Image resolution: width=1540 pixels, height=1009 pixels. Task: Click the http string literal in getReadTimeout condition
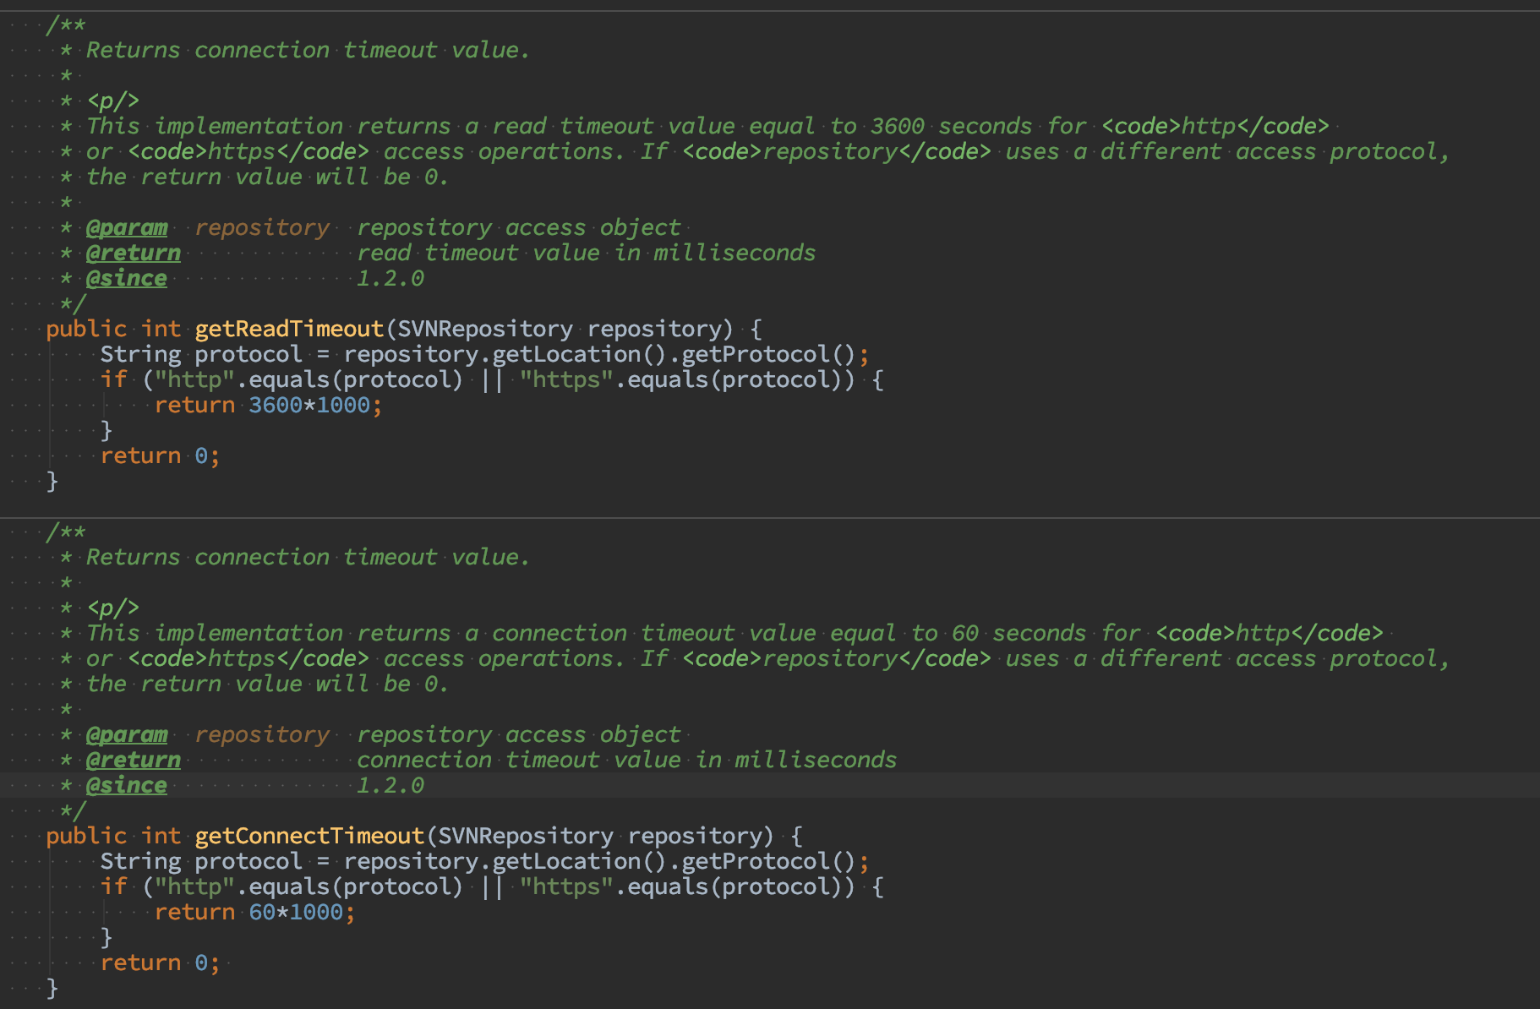point(194,379)
